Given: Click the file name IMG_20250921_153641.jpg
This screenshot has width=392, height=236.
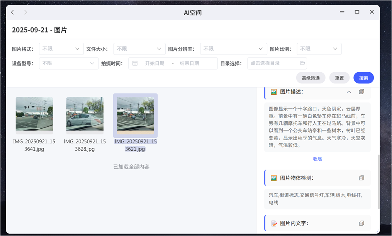Looking at the screenshot, I should [34, 145].
